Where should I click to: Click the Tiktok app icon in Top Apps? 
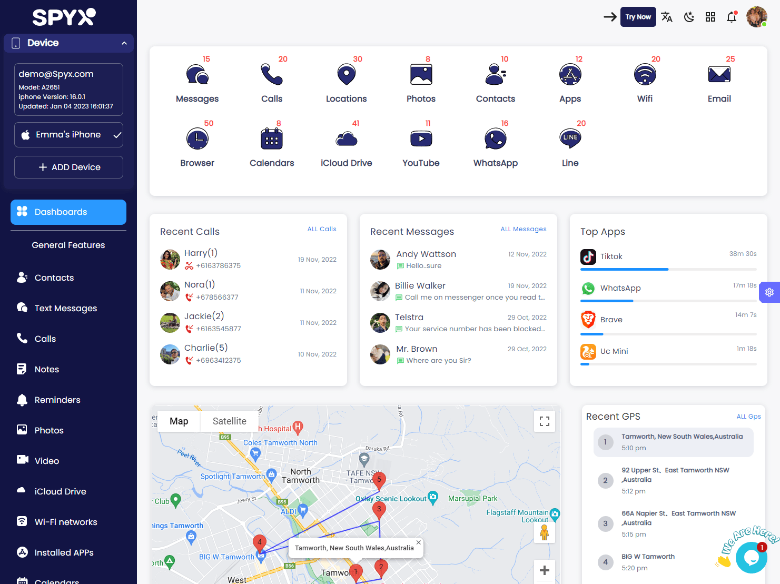pyautogui.click(x=588, y=256)
